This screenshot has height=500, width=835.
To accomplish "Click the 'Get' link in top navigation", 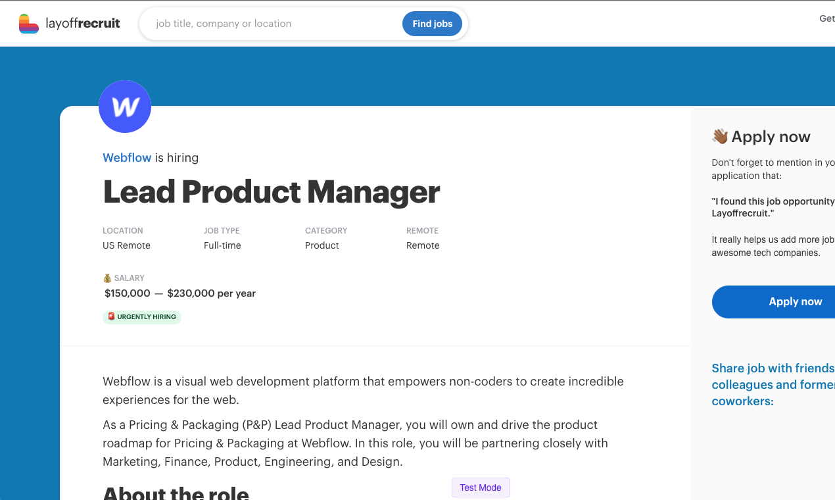I will coord(826,18).
